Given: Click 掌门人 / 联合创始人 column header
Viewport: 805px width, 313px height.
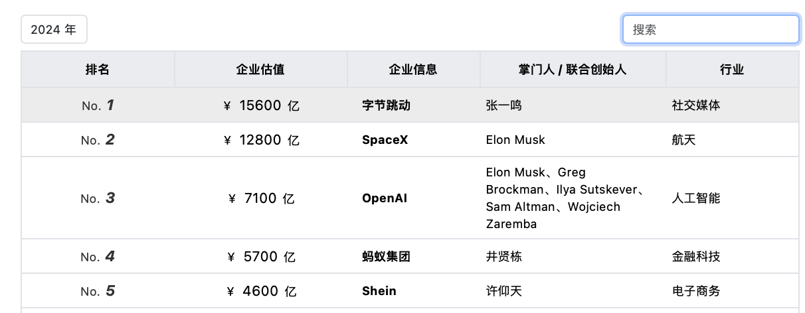Looking at the screenshot, I should coord(573,70).
